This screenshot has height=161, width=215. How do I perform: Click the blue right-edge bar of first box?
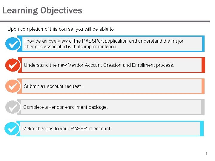[203, 44]
